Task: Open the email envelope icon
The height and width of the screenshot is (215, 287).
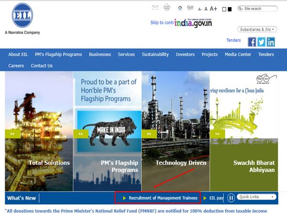Action: click(x=155, y=8)
